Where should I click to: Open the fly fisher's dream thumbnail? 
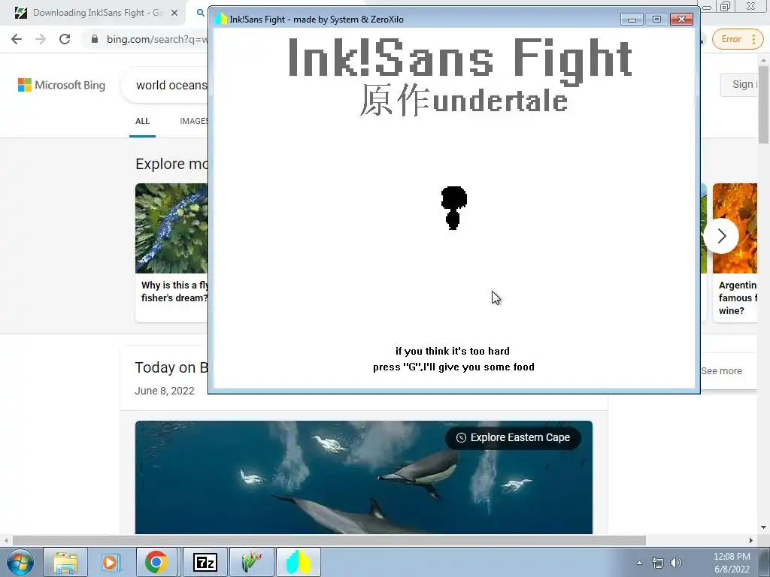coord(171,228)
